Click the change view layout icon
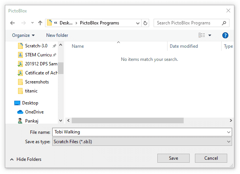The image size is (240, 174). pyautogui.click(x=202, y=35)
